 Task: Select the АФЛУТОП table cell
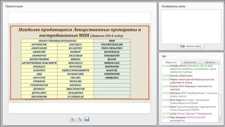[39, 78]
